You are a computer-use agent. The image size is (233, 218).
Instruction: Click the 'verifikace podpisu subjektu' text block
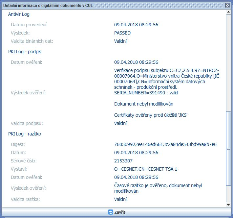167,82
